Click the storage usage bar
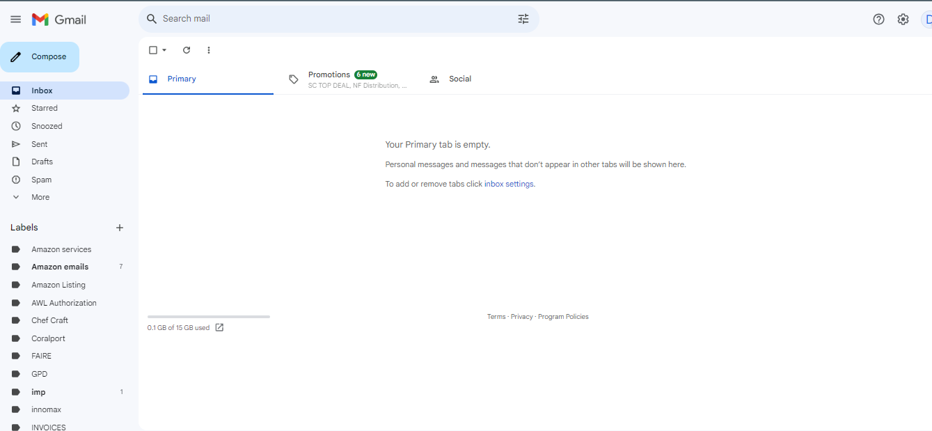 click(209, 317)
